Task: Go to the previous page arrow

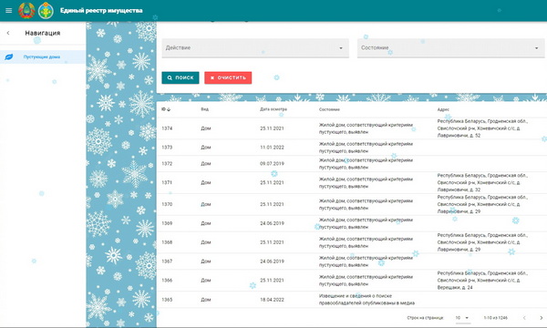Action: click(524, 318)
